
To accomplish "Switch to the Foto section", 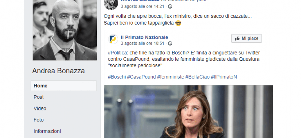I will (39, 120).
